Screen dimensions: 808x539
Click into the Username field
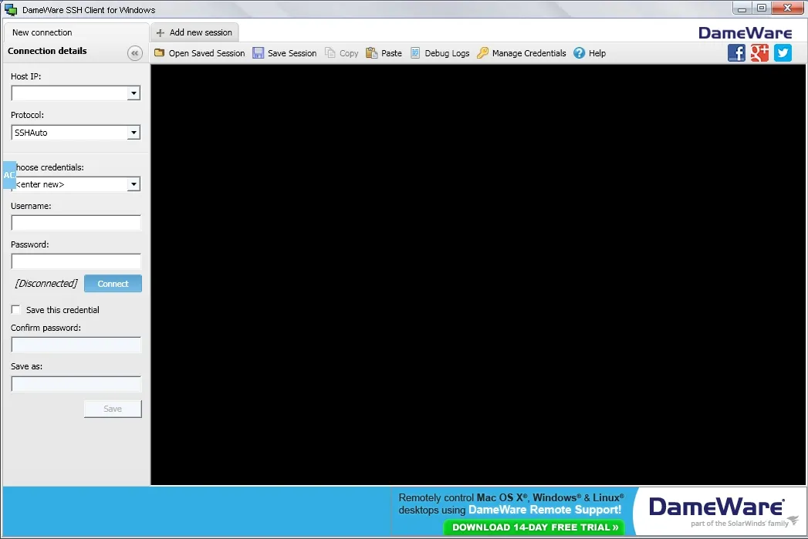tap(76, 223)
